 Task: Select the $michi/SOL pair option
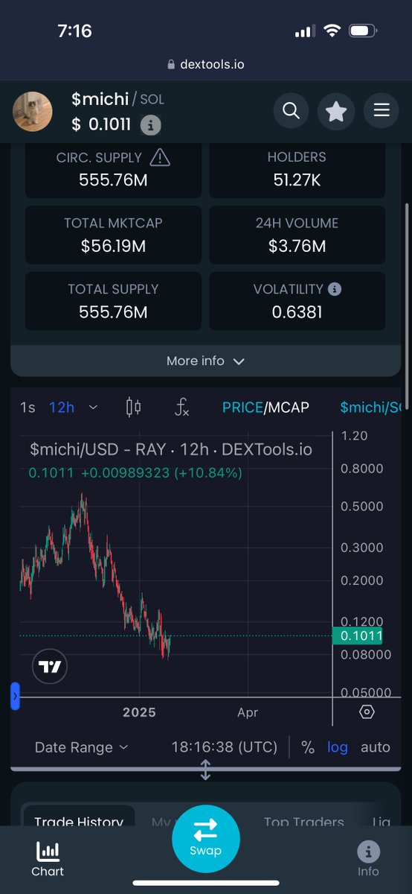pyautogui.click(x=370, y=407)
